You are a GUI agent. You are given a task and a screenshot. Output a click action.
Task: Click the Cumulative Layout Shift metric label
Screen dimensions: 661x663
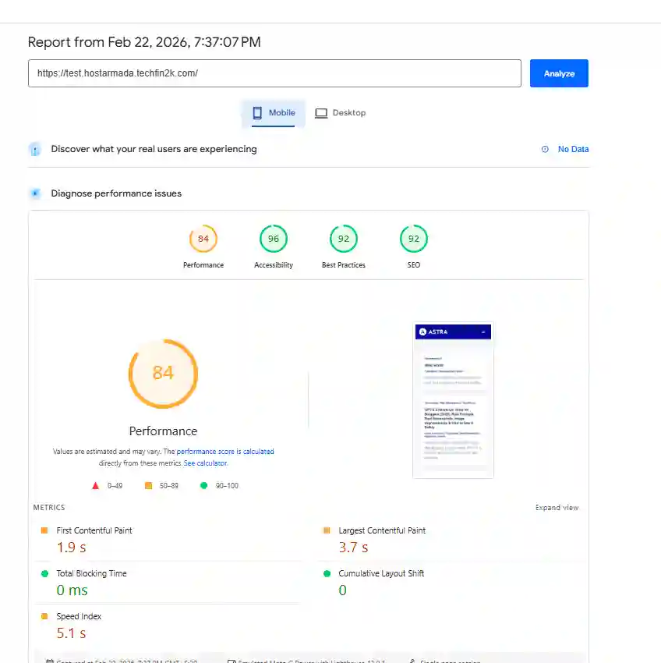click(x=381, y=573)
